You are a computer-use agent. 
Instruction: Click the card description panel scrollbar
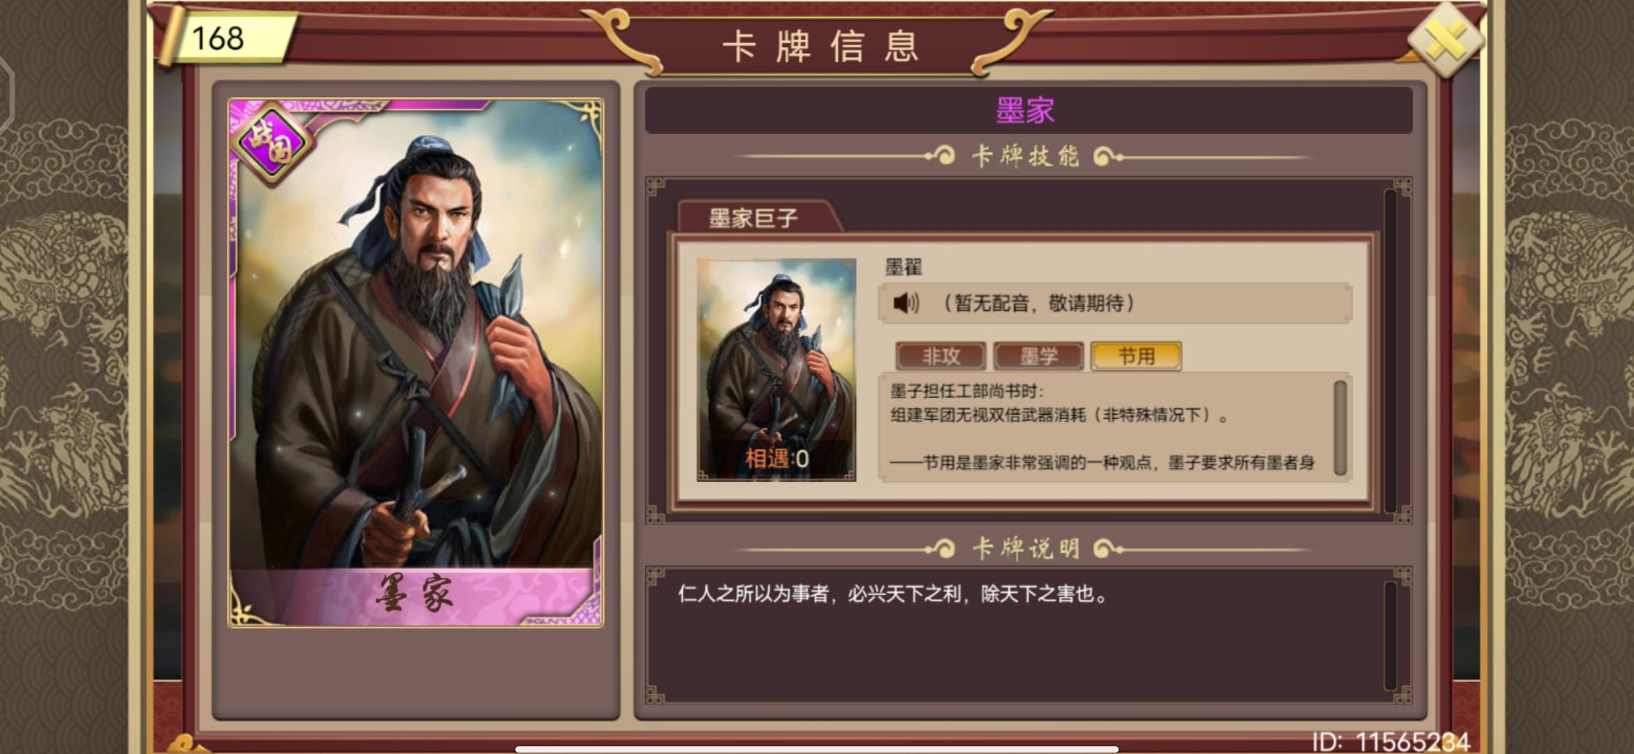(1390, 636)
